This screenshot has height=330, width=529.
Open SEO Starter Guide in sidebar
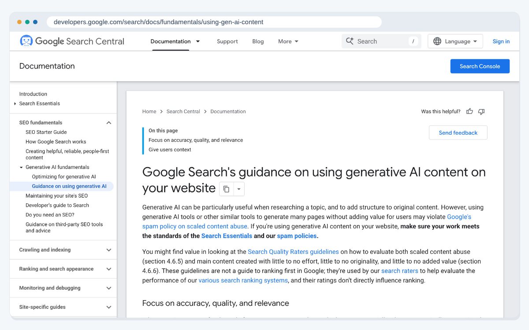pyautogui.click(x=46, y=132)
